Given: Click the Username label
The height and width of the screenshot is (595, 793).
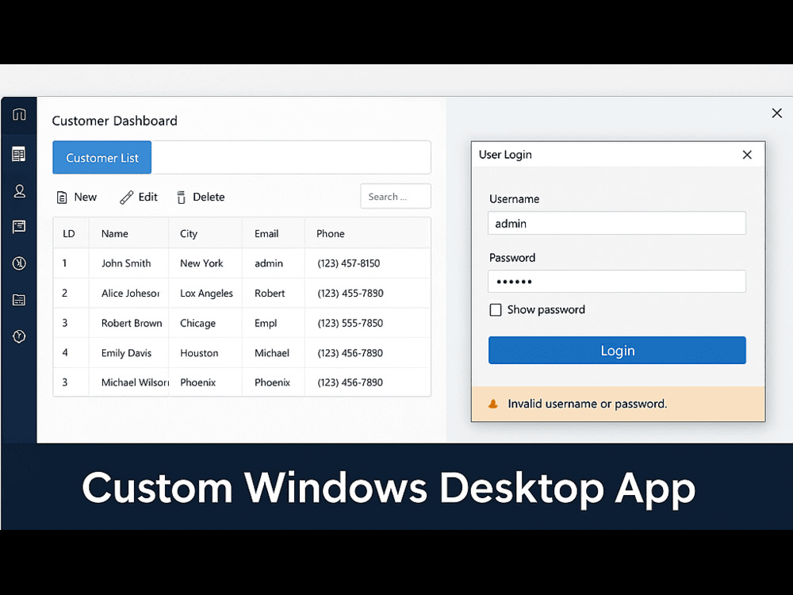Looking at the screenshot, I should click(x=515, y=199).
